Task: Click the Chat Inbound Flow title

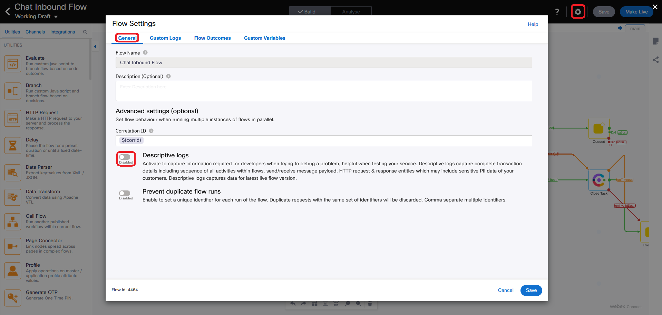Action: pos(50,7)
